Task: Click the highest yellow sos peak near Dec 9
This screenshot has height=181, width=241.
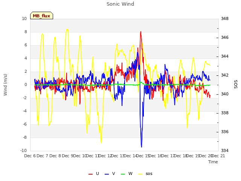Action: click(67, 29)
